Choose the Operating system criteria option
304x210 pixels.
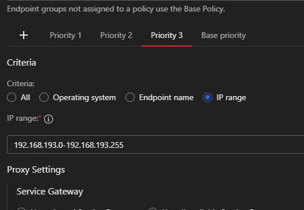44,97
